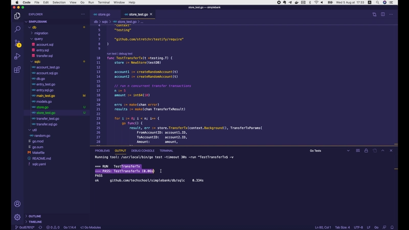Screen dimensions: 409x230
Task: Clear the output panel contents
Action: 357,151
